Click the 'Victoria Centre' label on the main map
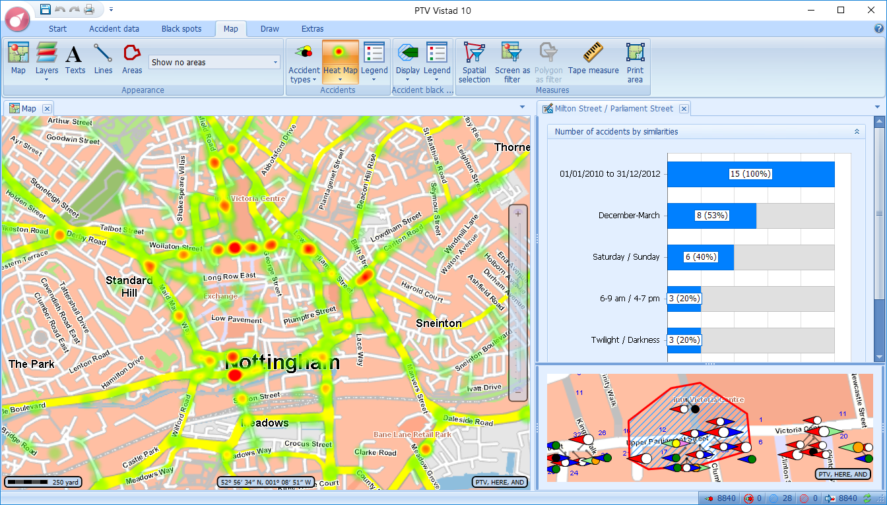Screen dimensions: 887x505 click(x=258, y=198)
